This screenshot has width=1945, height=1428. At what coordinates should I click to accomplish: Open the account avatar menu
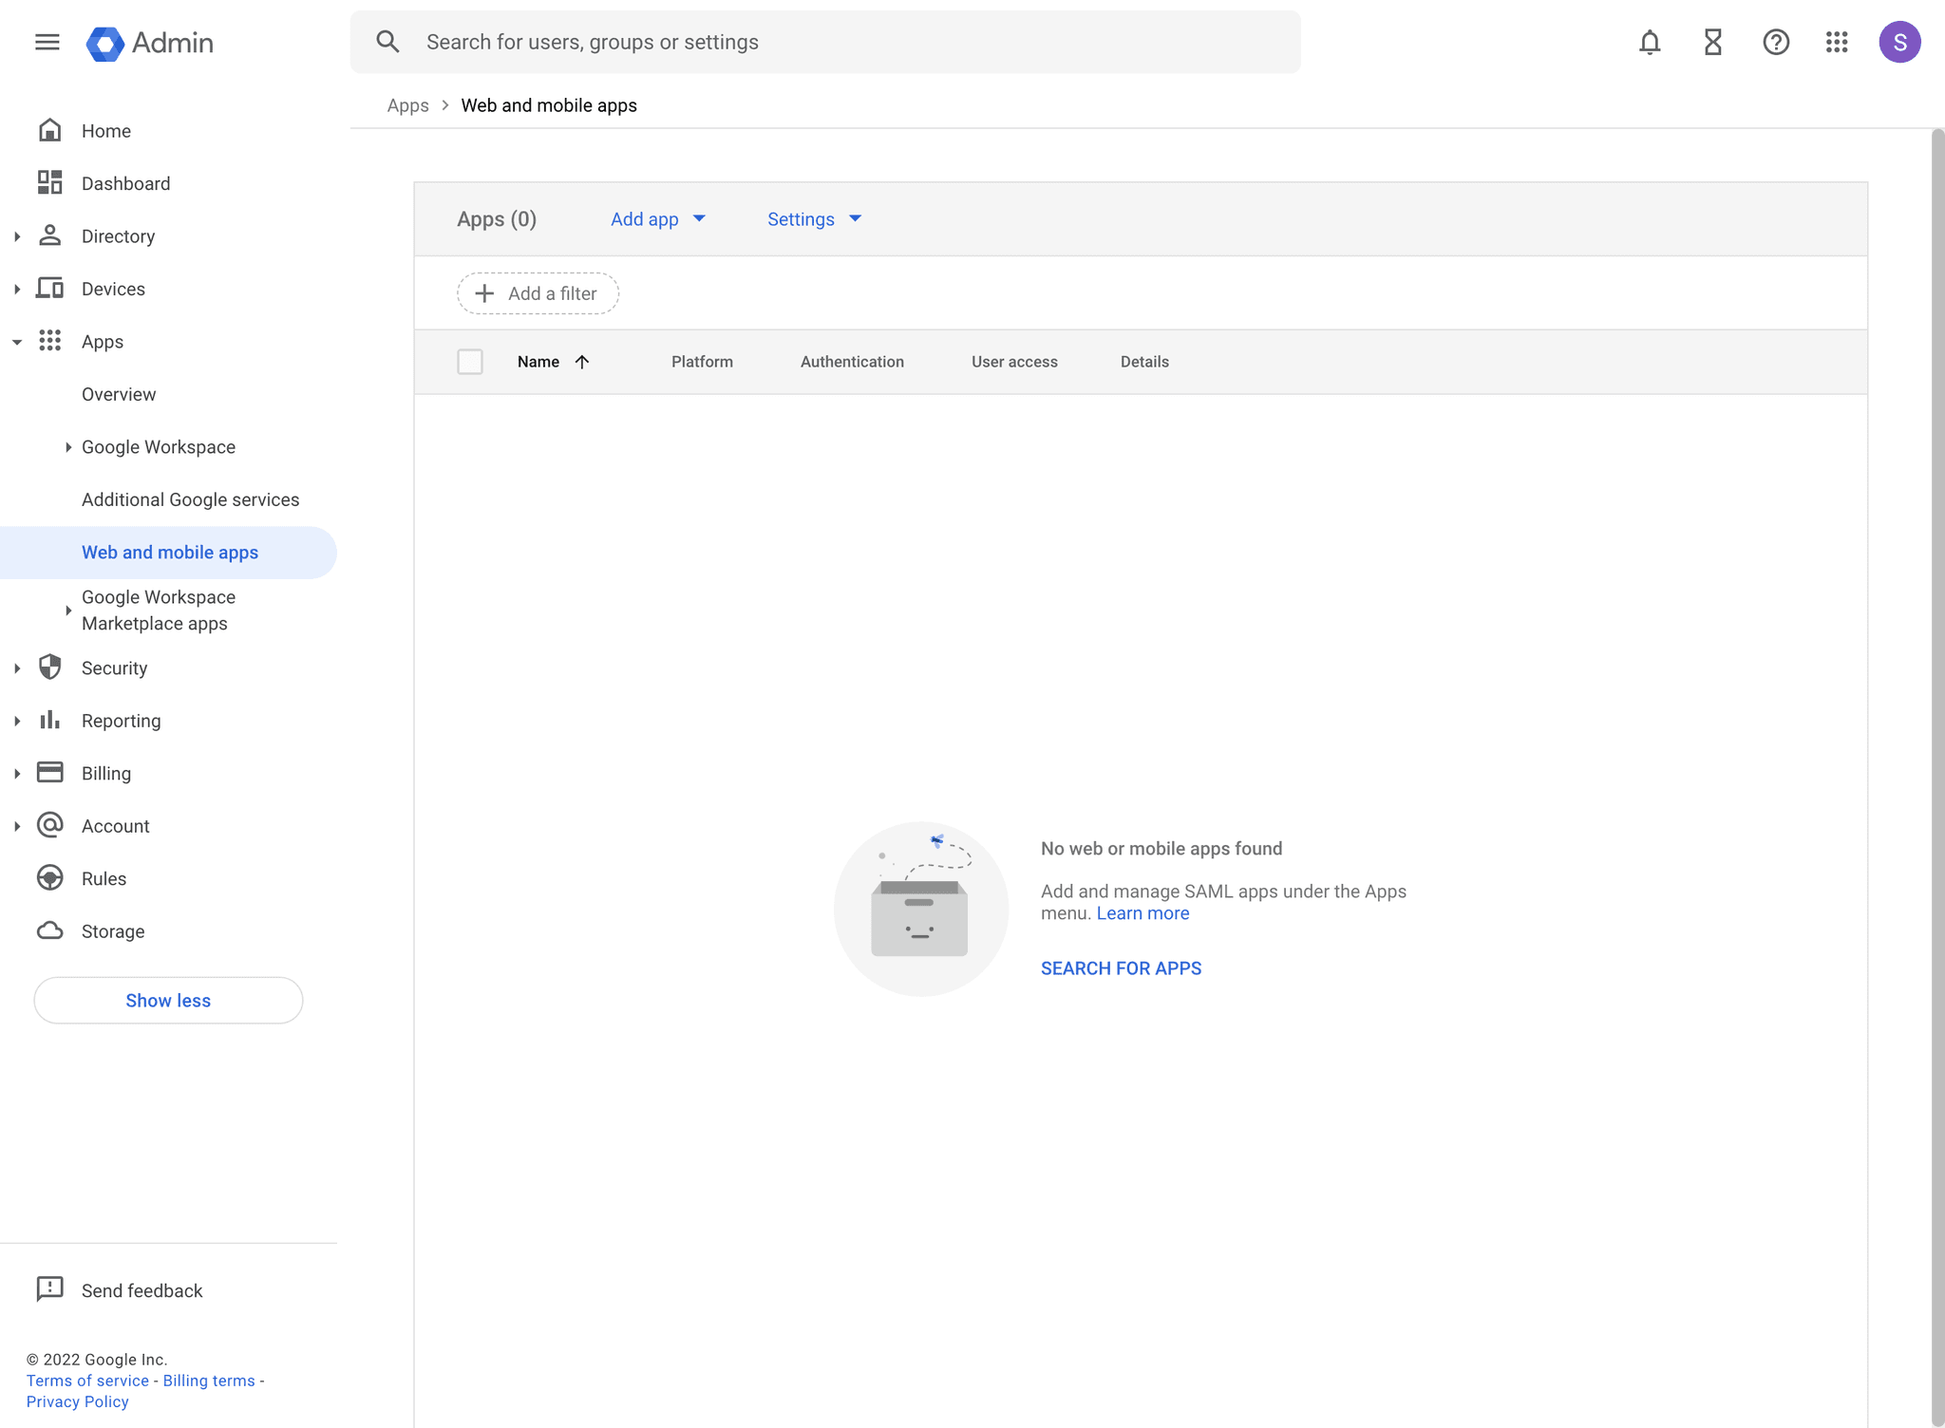click(x=1900, y=42)
